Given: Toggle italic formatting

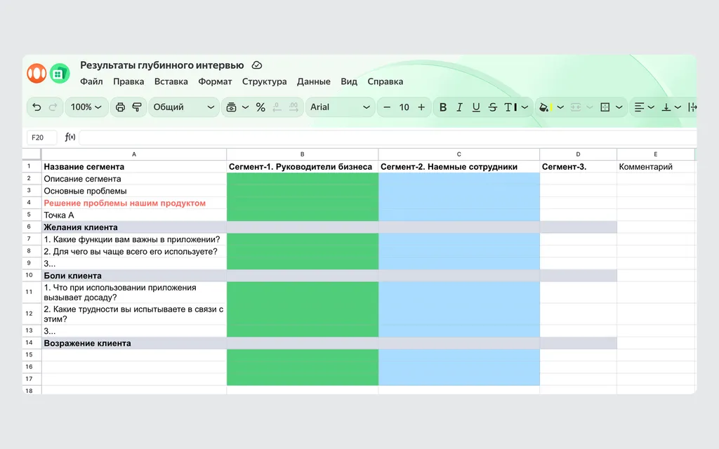Looking at the screenshot, I should [459, 107].
